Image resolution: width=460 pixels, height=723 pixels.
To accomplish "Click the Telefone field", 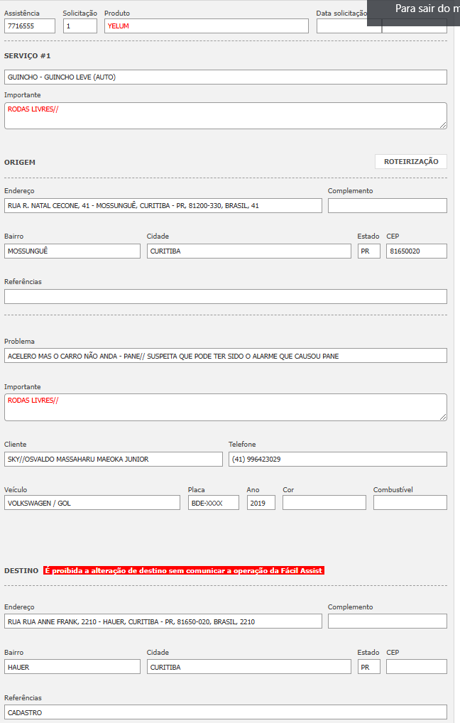I will click(337, 460).
